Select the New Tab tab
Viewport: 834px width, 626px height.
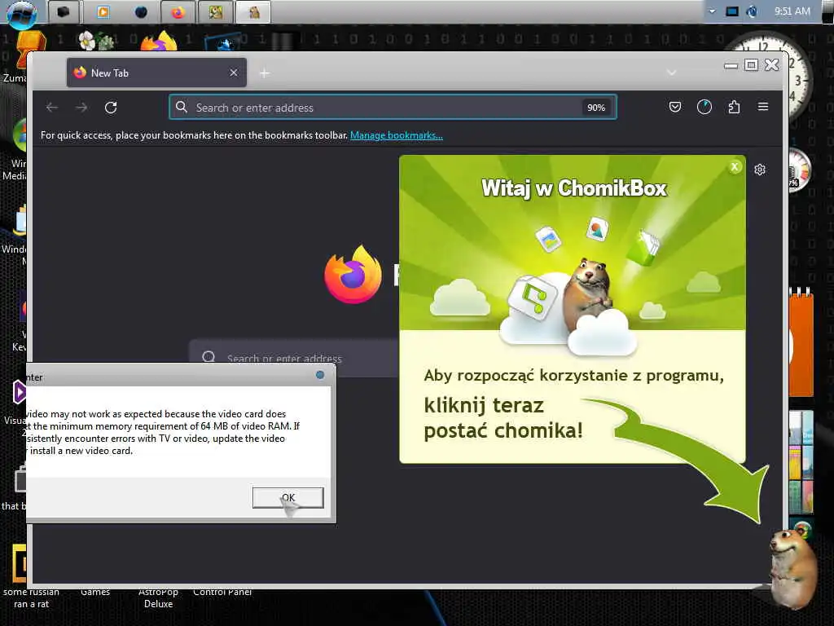coord(156,73)
